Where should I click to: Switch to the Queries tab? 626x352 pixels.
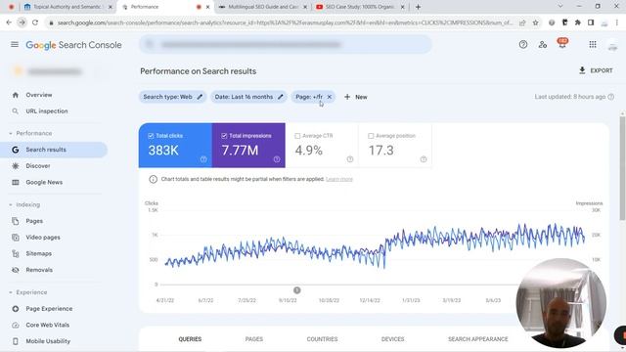click(x=190, y=339)
